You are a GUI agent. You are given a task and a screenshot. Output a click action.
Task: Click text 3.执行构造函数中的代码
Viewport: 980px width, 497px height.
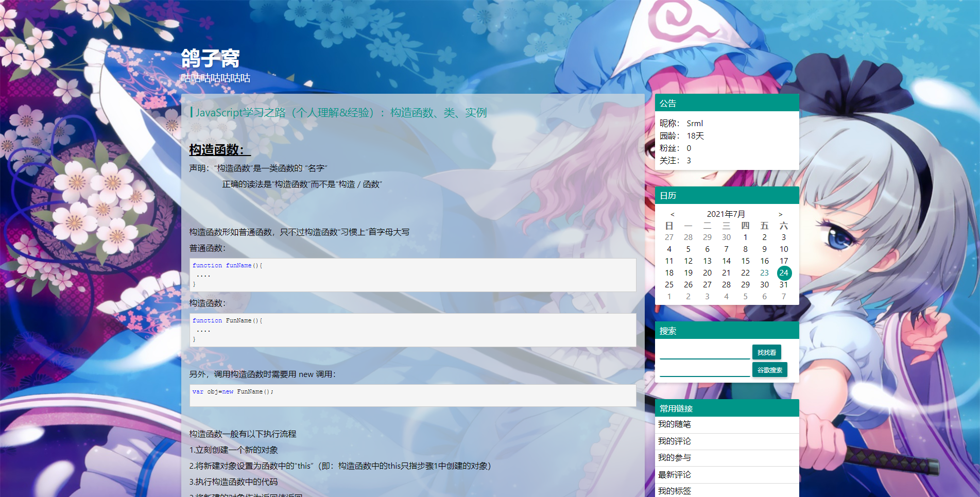pyautogui.click(x=233, y=482)
